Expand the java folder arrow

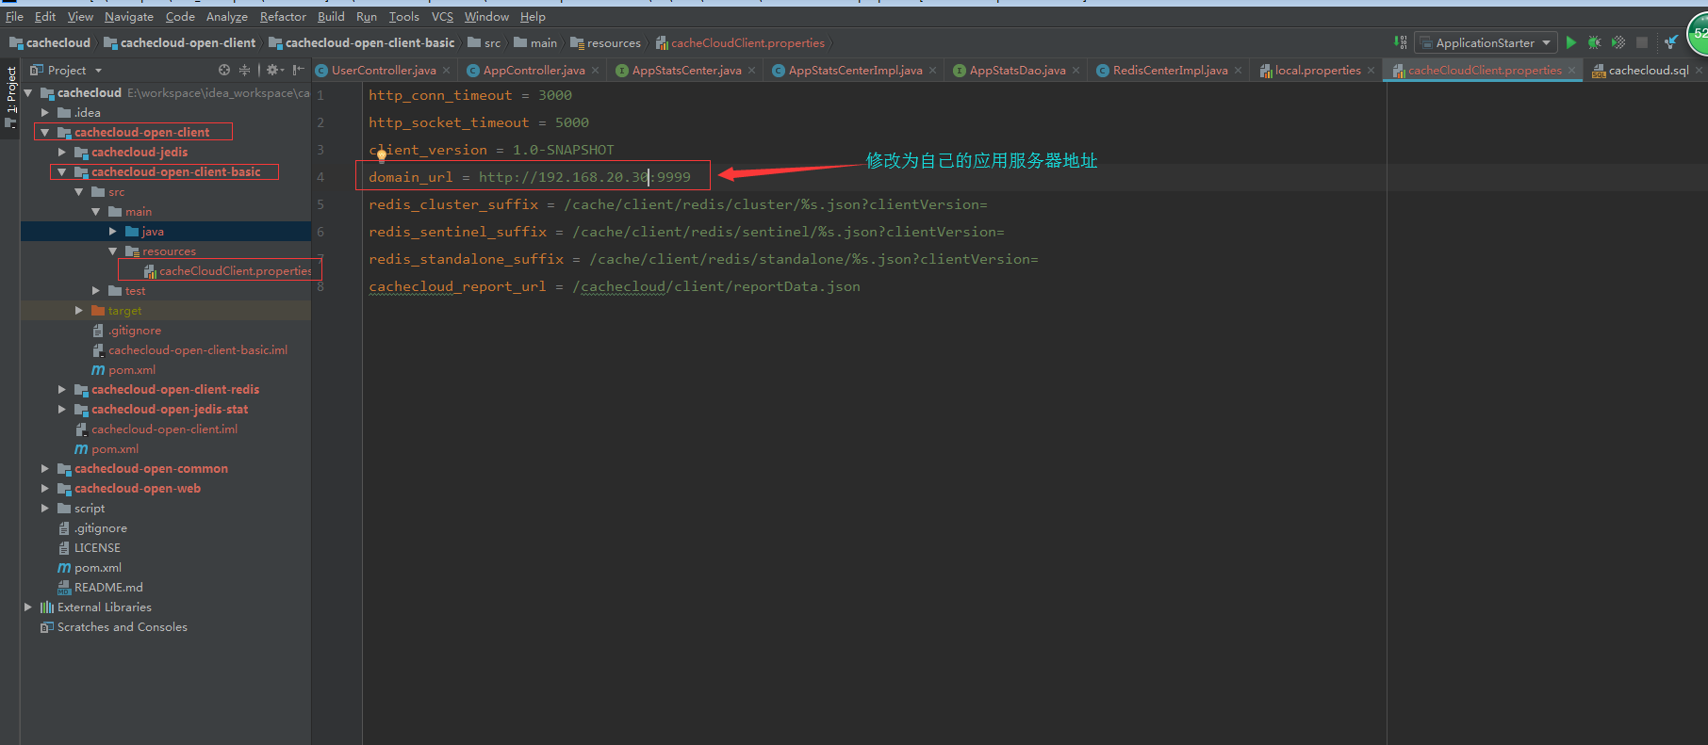tap(113, 231)
